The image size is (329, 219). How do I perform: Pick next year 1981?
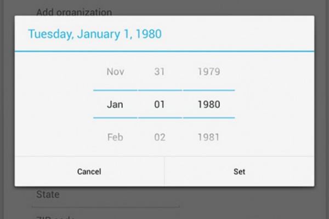(x=209, y=137)
